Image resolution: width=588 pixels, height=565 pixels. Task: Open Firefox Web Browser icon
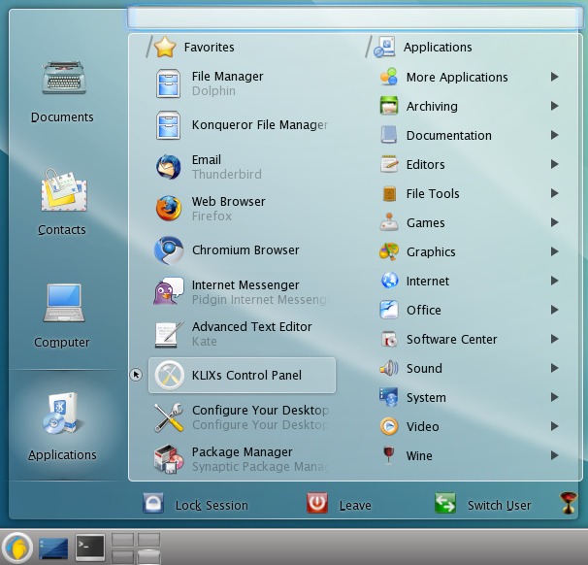point(169,209)
